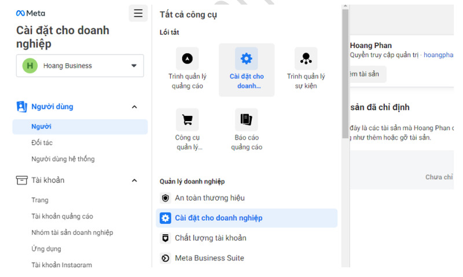The height and width of the screenshot is (277, 463).
Task: Open Trình quản lý sự kiện icon
Action: 306,59
